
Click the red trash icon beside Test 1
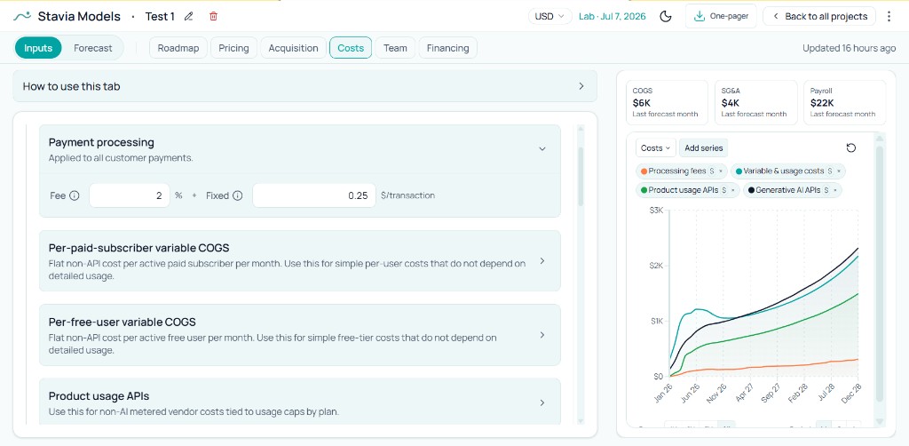[213, 16]
